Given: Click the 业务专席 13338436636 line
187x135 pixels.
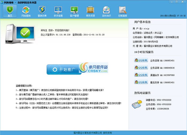Looking at the screenshot, I should pos(157,109).
